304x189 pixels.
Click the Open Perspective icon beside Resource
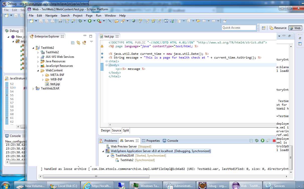coord(264,28)
